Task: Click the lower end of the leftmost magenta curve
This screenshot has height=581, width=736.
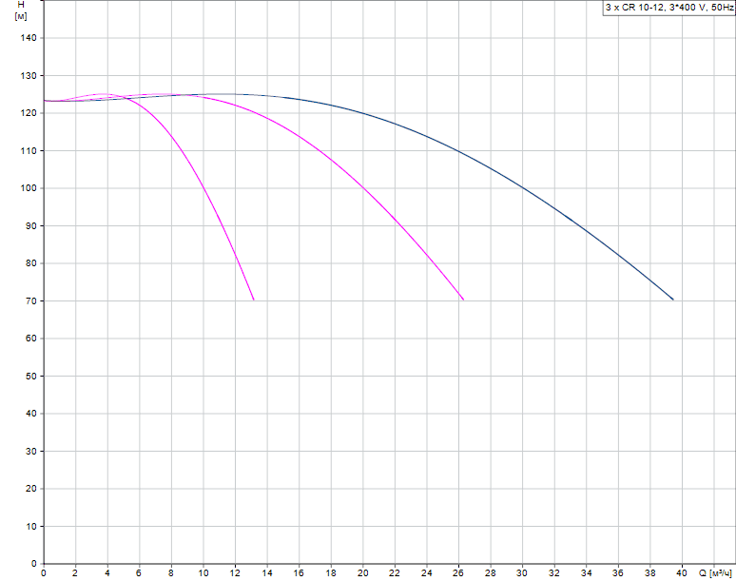Action: click(254, 300)
